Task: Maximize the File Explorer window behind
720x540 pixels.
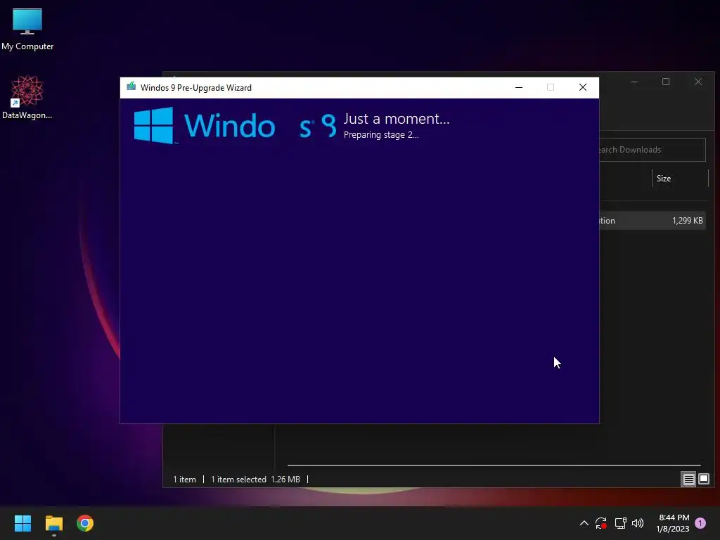Action: coord(666,82)
